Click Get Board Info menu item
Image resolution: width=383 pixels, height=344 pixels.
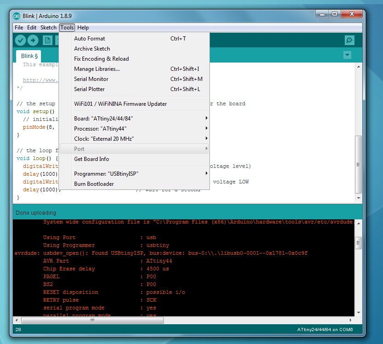92,159
